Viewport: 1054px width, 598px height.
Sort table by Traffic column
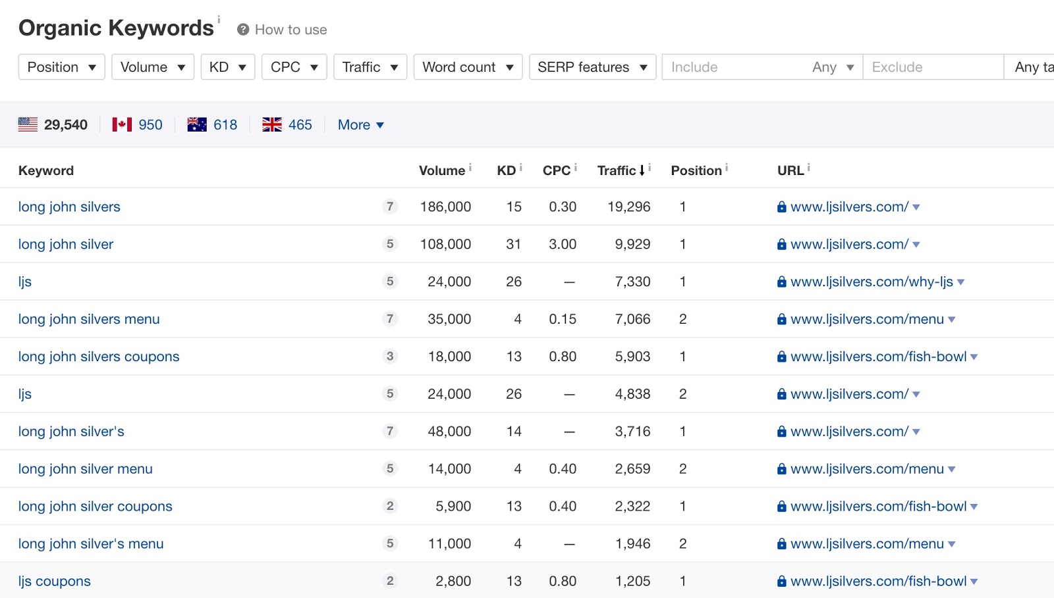[621, 170]
